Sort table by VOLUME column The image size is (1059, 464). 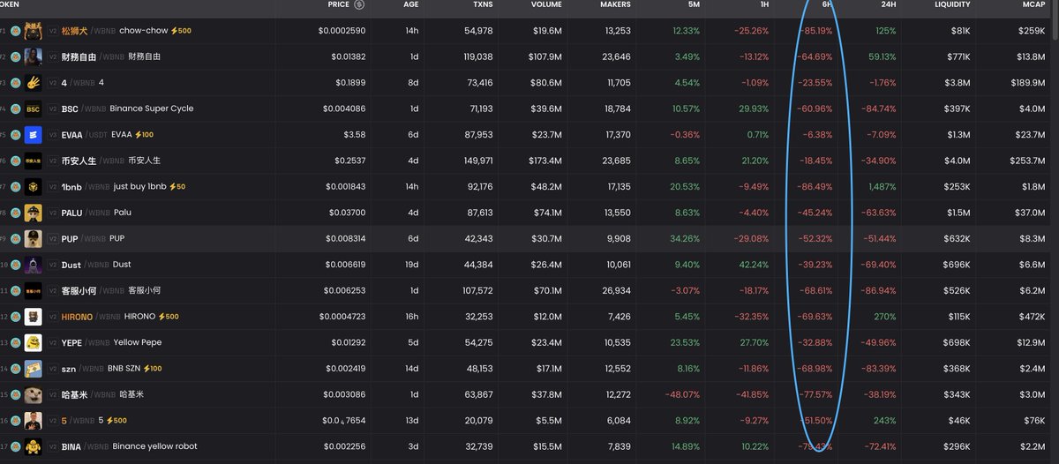[546, 4]
